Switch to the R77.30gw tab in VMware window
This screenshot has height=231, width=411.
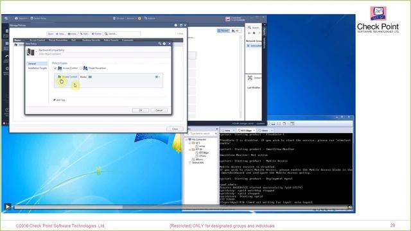pos(246,130)
